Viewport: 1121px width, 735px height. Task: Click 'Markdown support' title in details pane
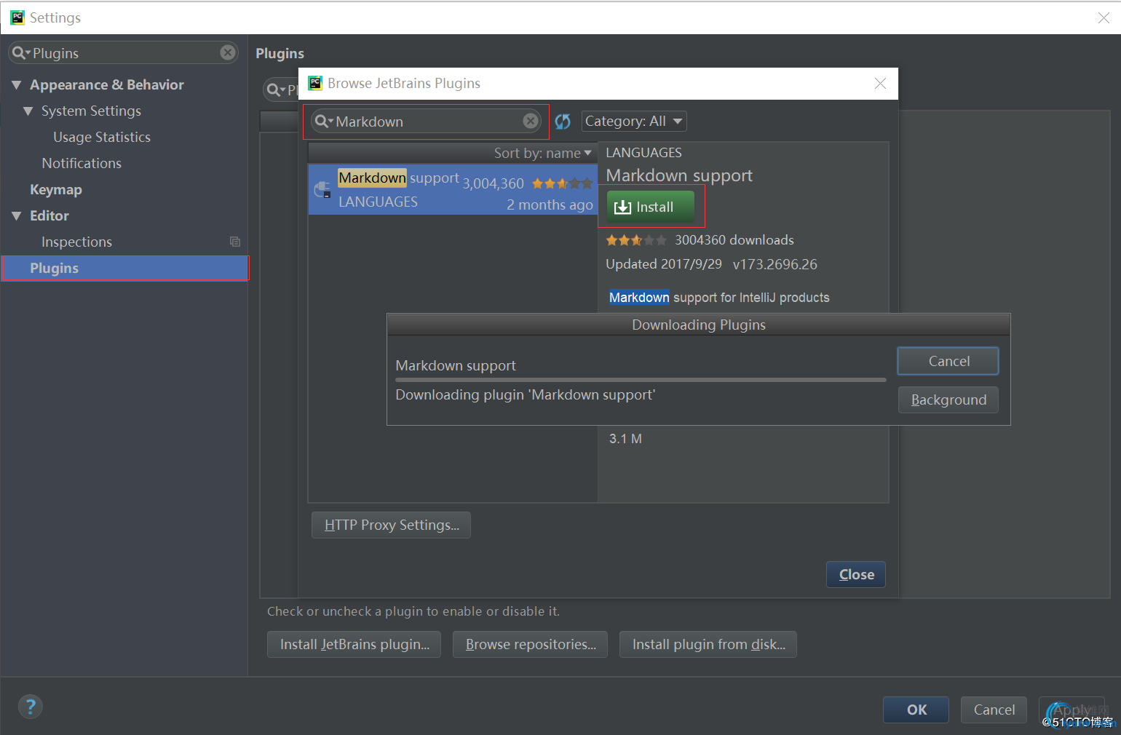[x=679, y=175]
